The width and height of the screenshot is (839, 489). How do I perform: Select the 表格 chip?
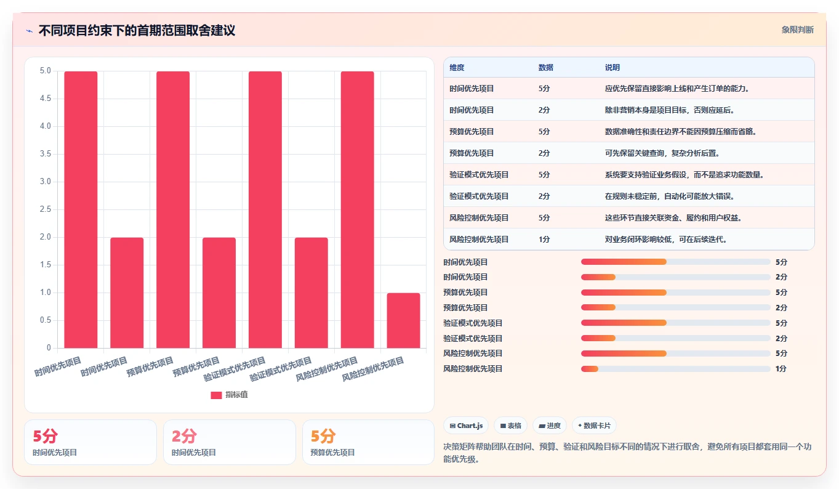coord(510,426)
